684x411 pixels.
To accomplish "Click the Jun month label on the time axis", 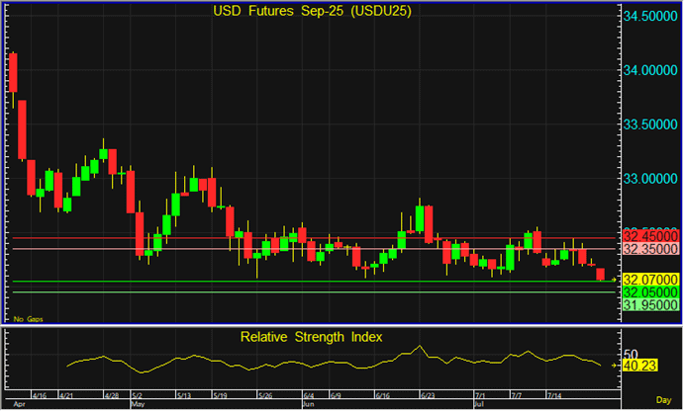I will pos(309,404).
